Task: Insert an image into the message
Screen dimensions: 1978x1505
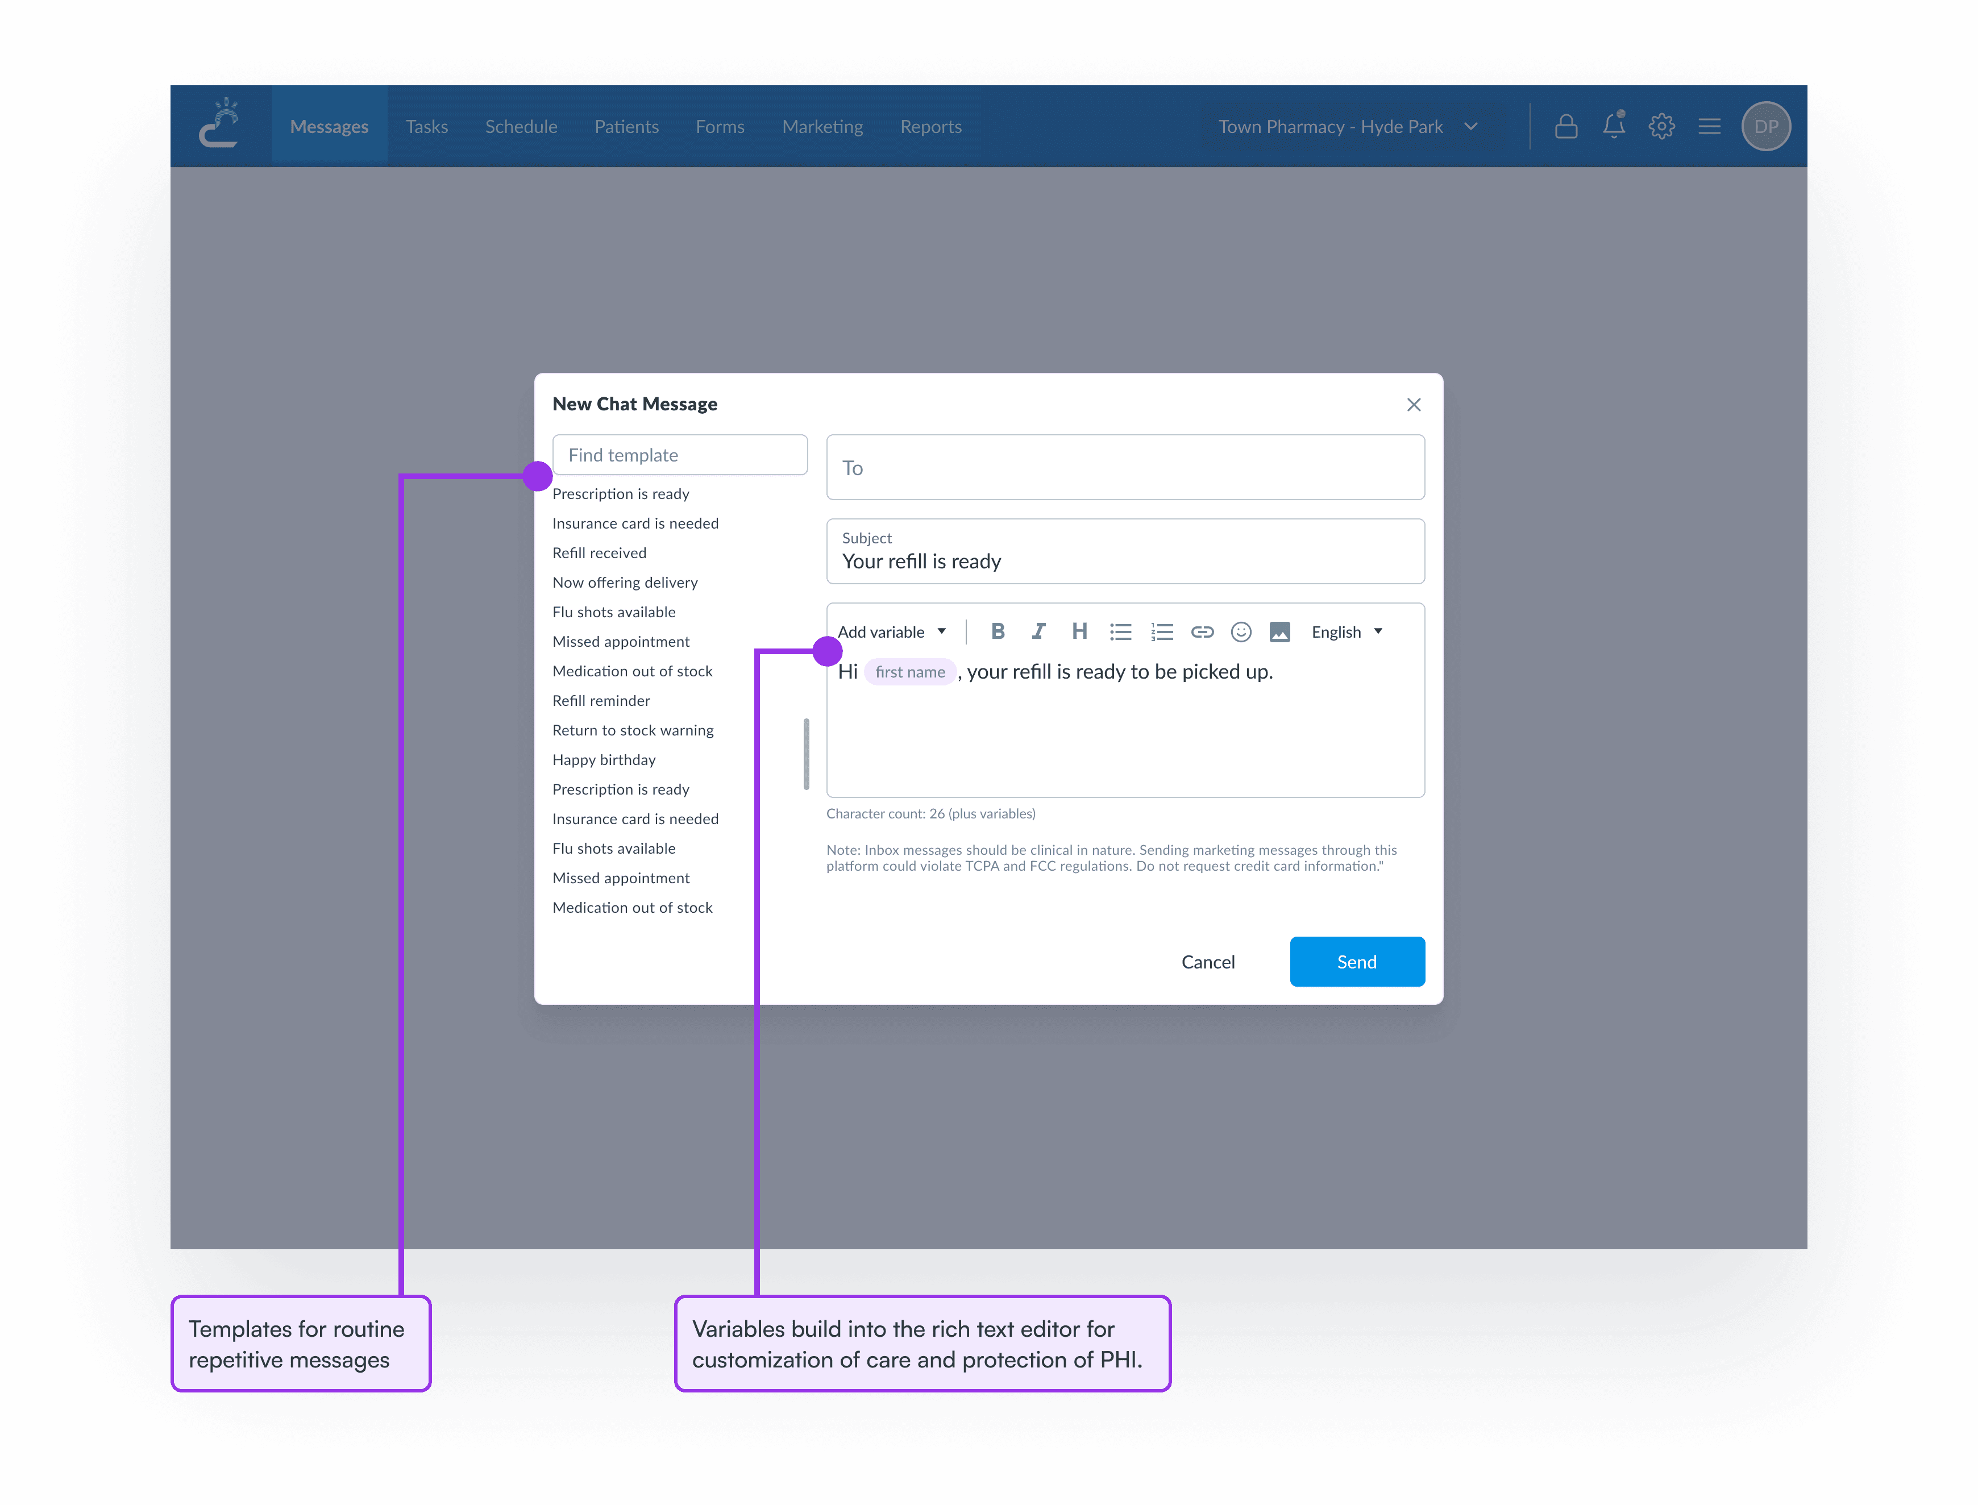Action: click(x=1279, y=631)
